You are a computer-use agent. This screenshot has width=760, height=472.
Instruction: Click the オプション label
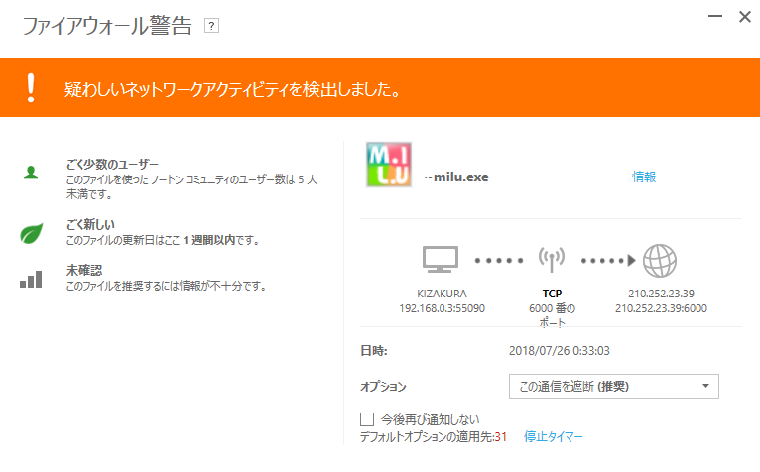click(383, 387)
